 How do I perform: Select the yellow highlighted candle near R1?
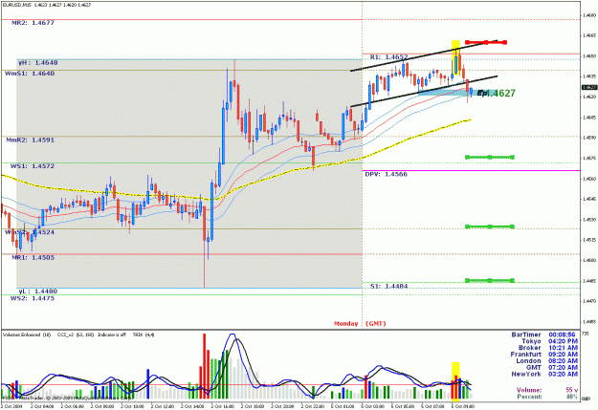[x=455, y=59]
